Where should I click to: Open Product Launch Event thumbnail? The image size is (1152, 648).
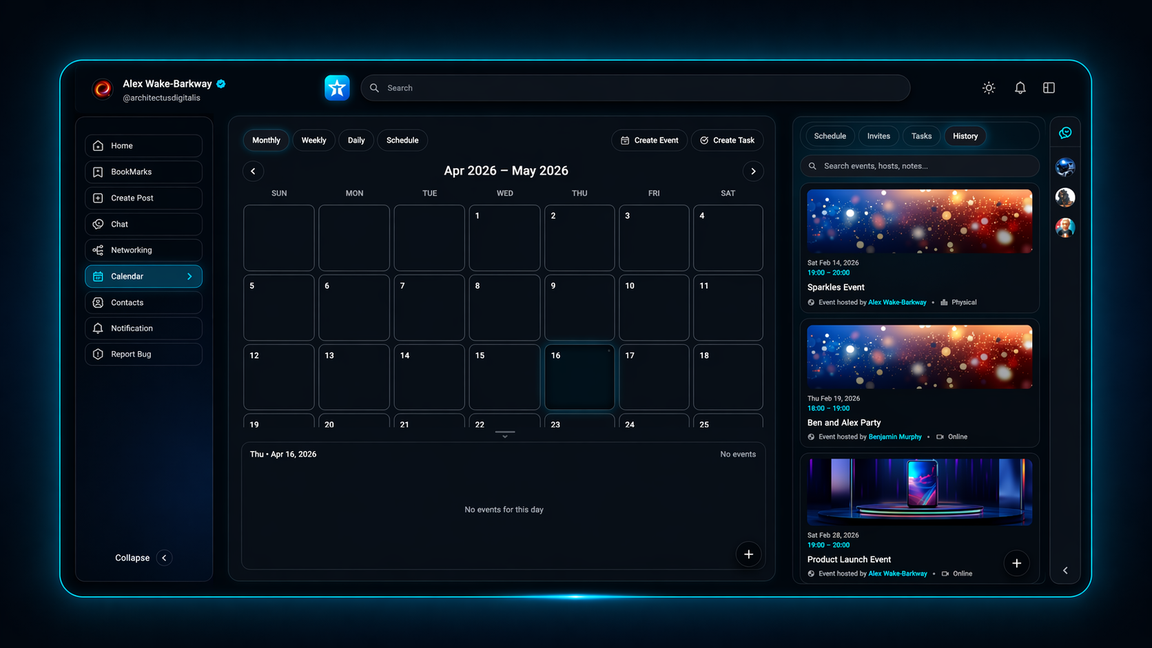[x=920, y=492]
